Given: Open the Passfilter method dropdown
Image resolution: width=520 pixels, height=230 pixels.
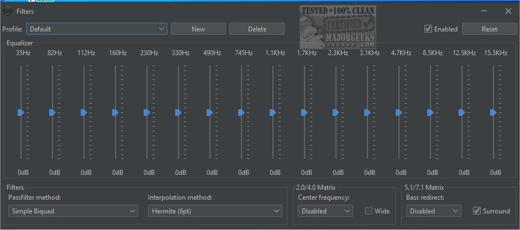Looking at the screenshot, I should click(73, 211).
